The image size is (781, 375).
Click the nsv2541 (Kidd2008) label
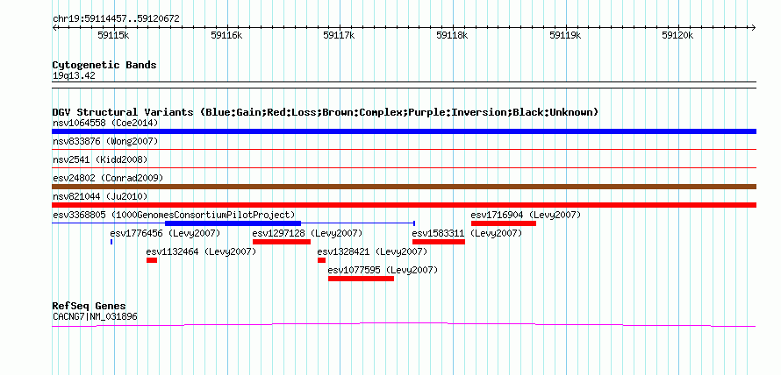pos(100,159)
